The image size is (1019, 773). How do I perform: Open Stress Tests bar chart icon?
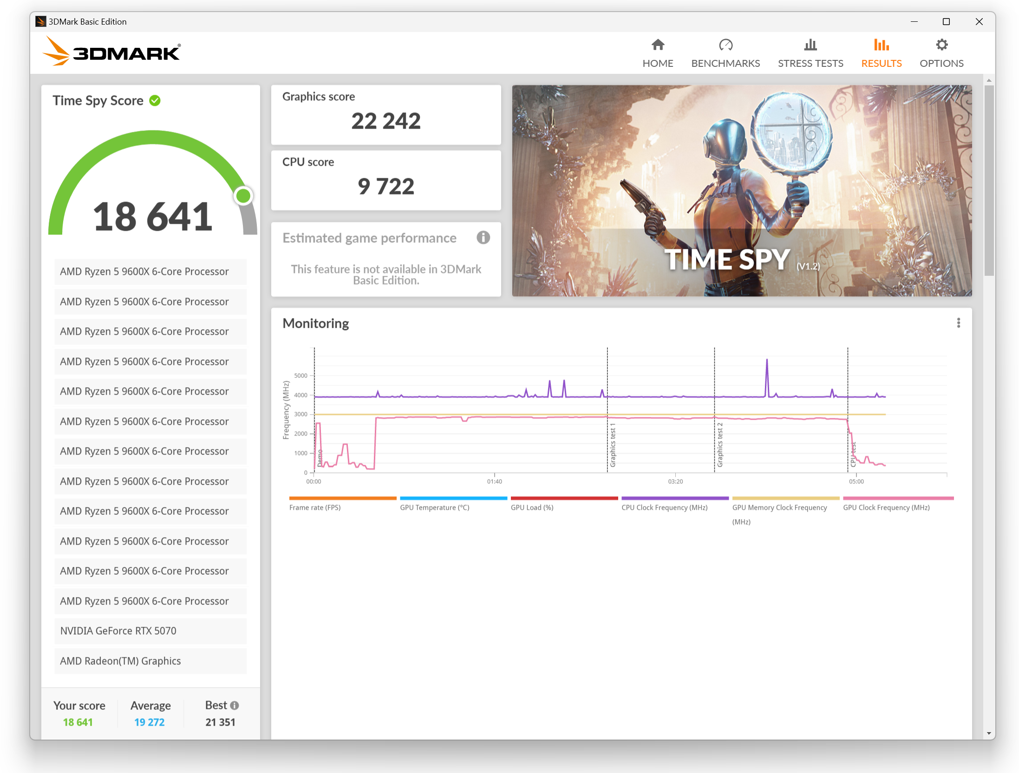[810, 45]
